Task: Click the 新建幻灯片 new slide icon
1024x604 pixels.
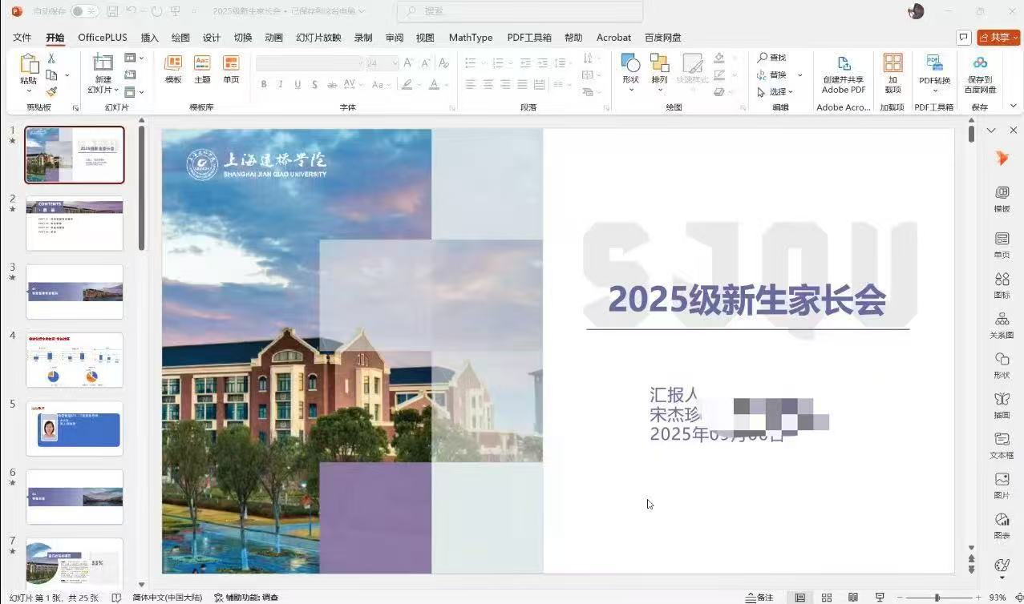Action: point(103,64)
